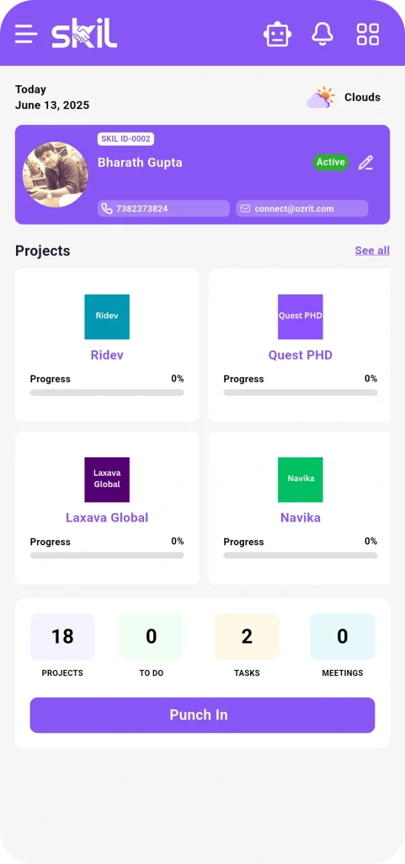Open See all projects link
The width and height of the screenshot is (405, 864).
click(x=372, y=251)
